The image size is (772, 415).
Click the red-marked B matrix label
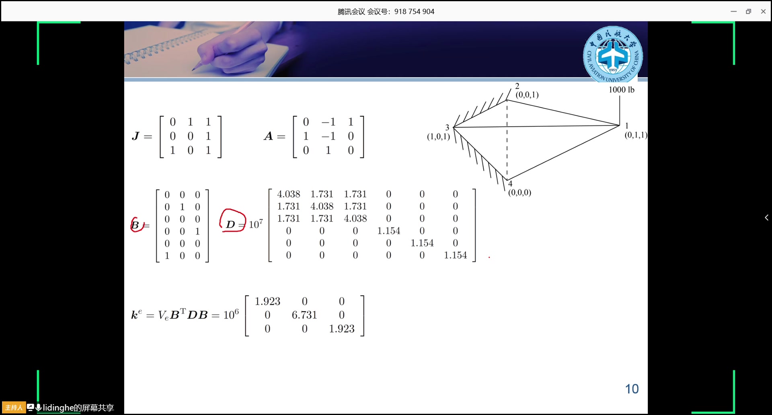(x=135, y=225)
